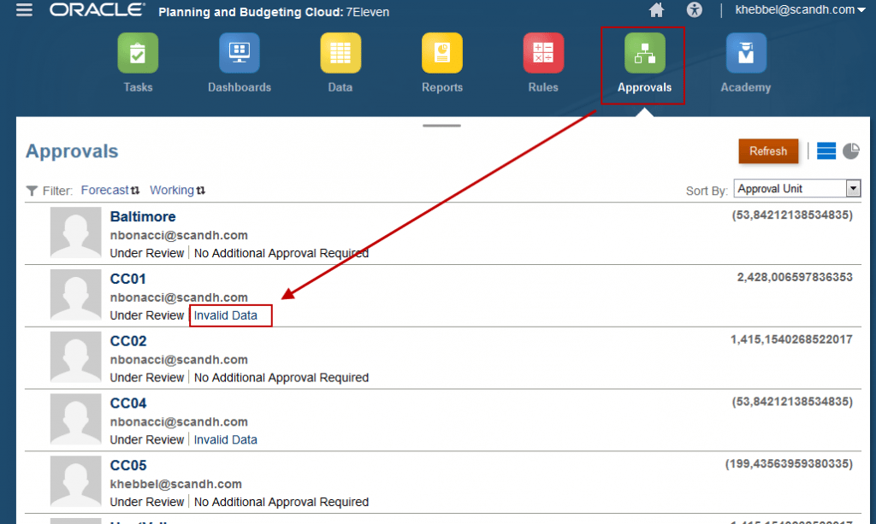Expand the khebbel@scandh.com user menu
The image size is (876, 524).
point(800,10)
